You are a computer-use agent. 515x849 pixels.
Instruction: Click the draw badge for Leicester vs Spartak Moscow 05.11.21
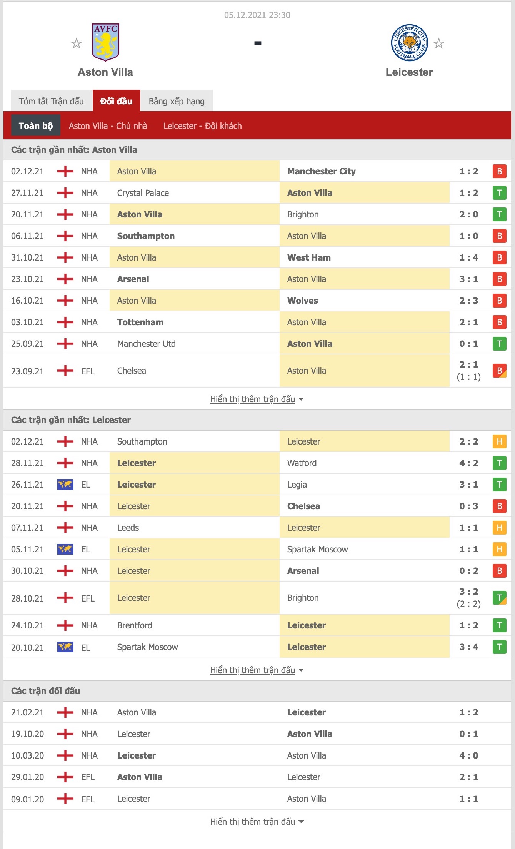[x=500, y=549]
